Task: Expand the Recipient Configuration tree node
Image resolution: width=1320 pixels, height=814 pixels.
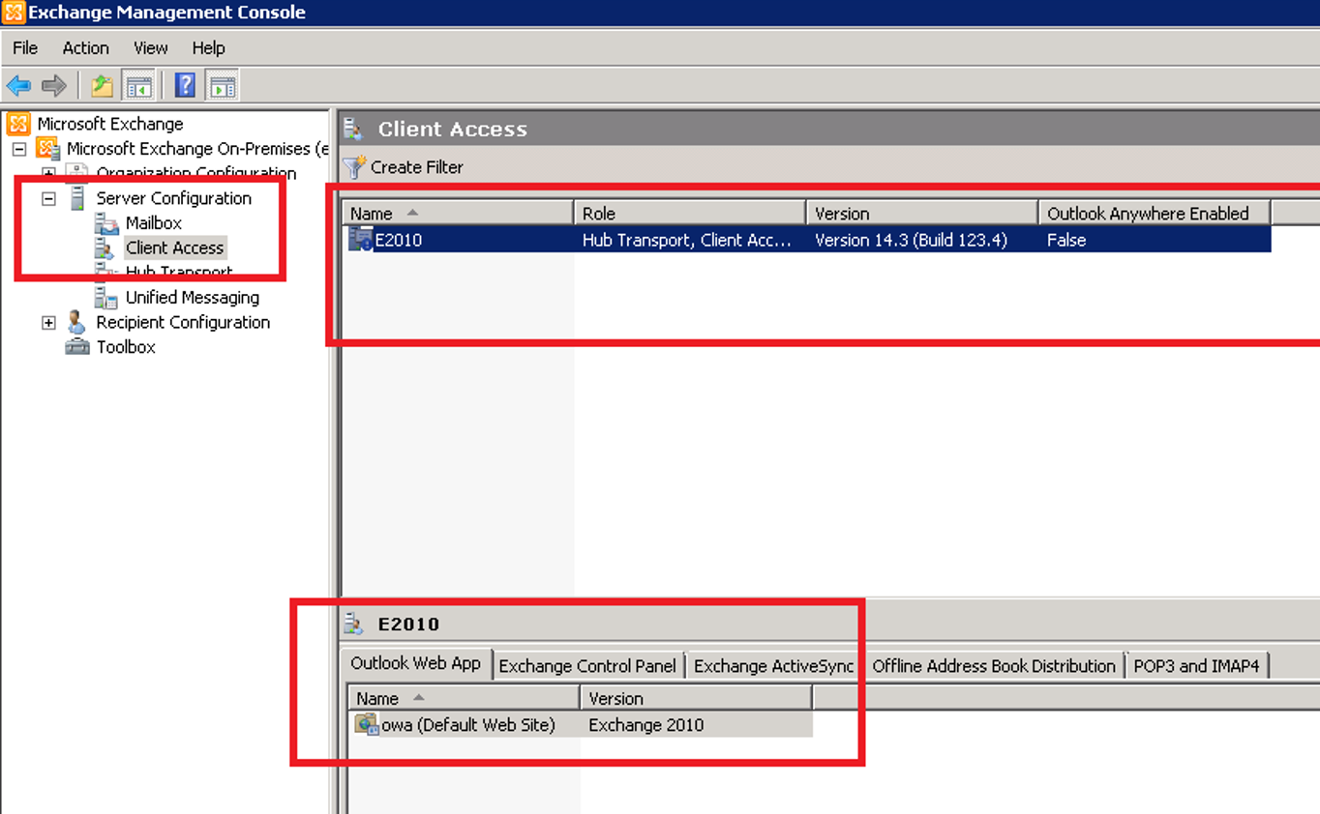Action: (x=48, y=323)
